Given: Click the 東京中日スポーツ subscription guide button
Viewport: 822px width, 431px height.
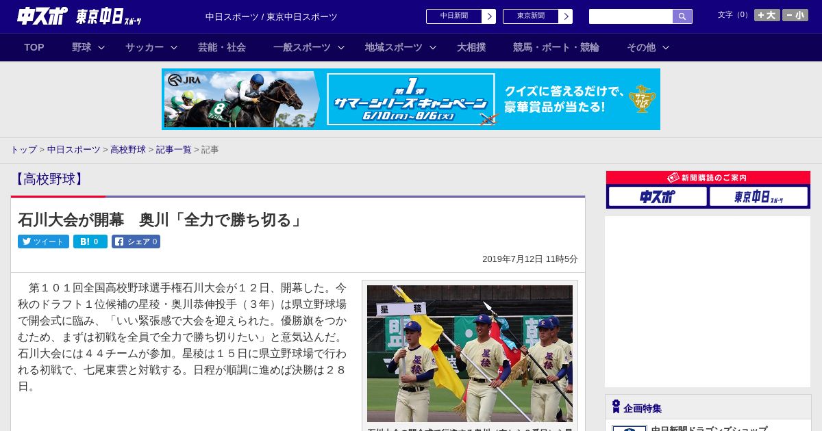Looking at the screenshot, I should pos(758,197).
